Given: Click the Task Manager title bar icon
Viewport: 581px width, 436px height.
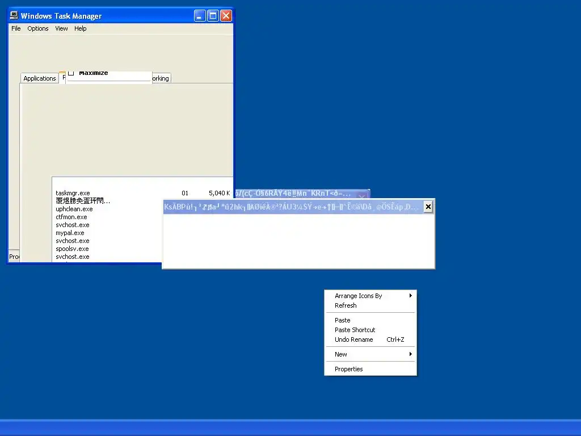Looking at the screenshot, I should pos(14,15).
